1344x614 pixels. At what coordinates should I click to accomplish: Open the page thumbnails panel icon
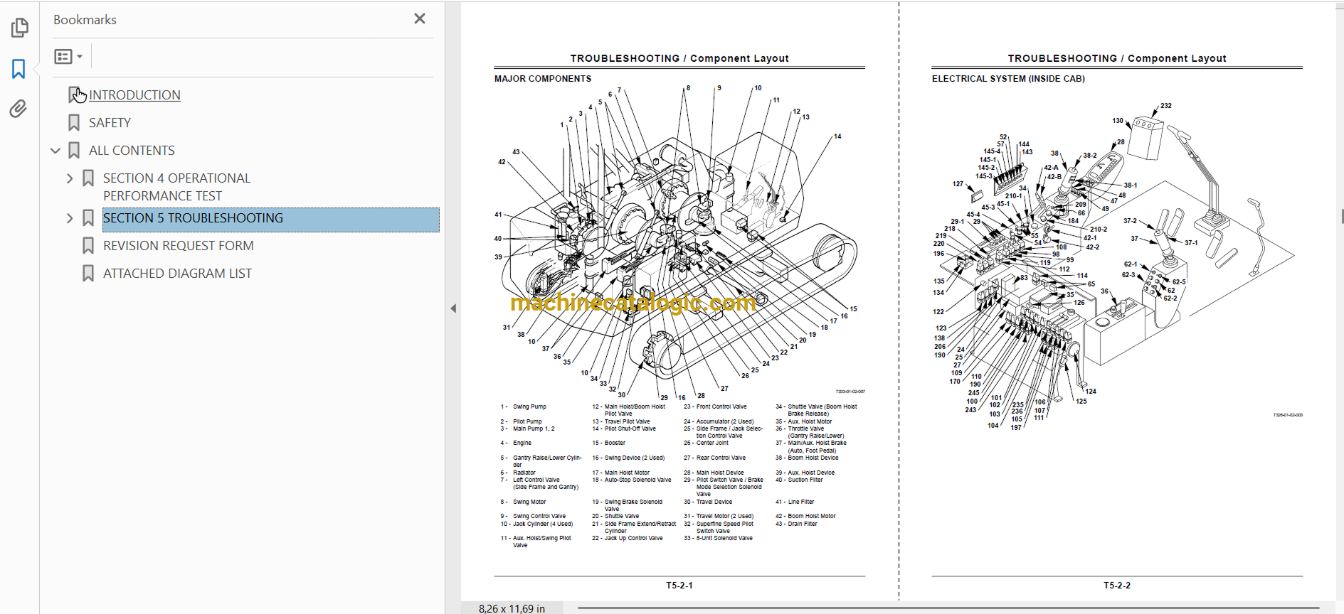pos(19,28)
